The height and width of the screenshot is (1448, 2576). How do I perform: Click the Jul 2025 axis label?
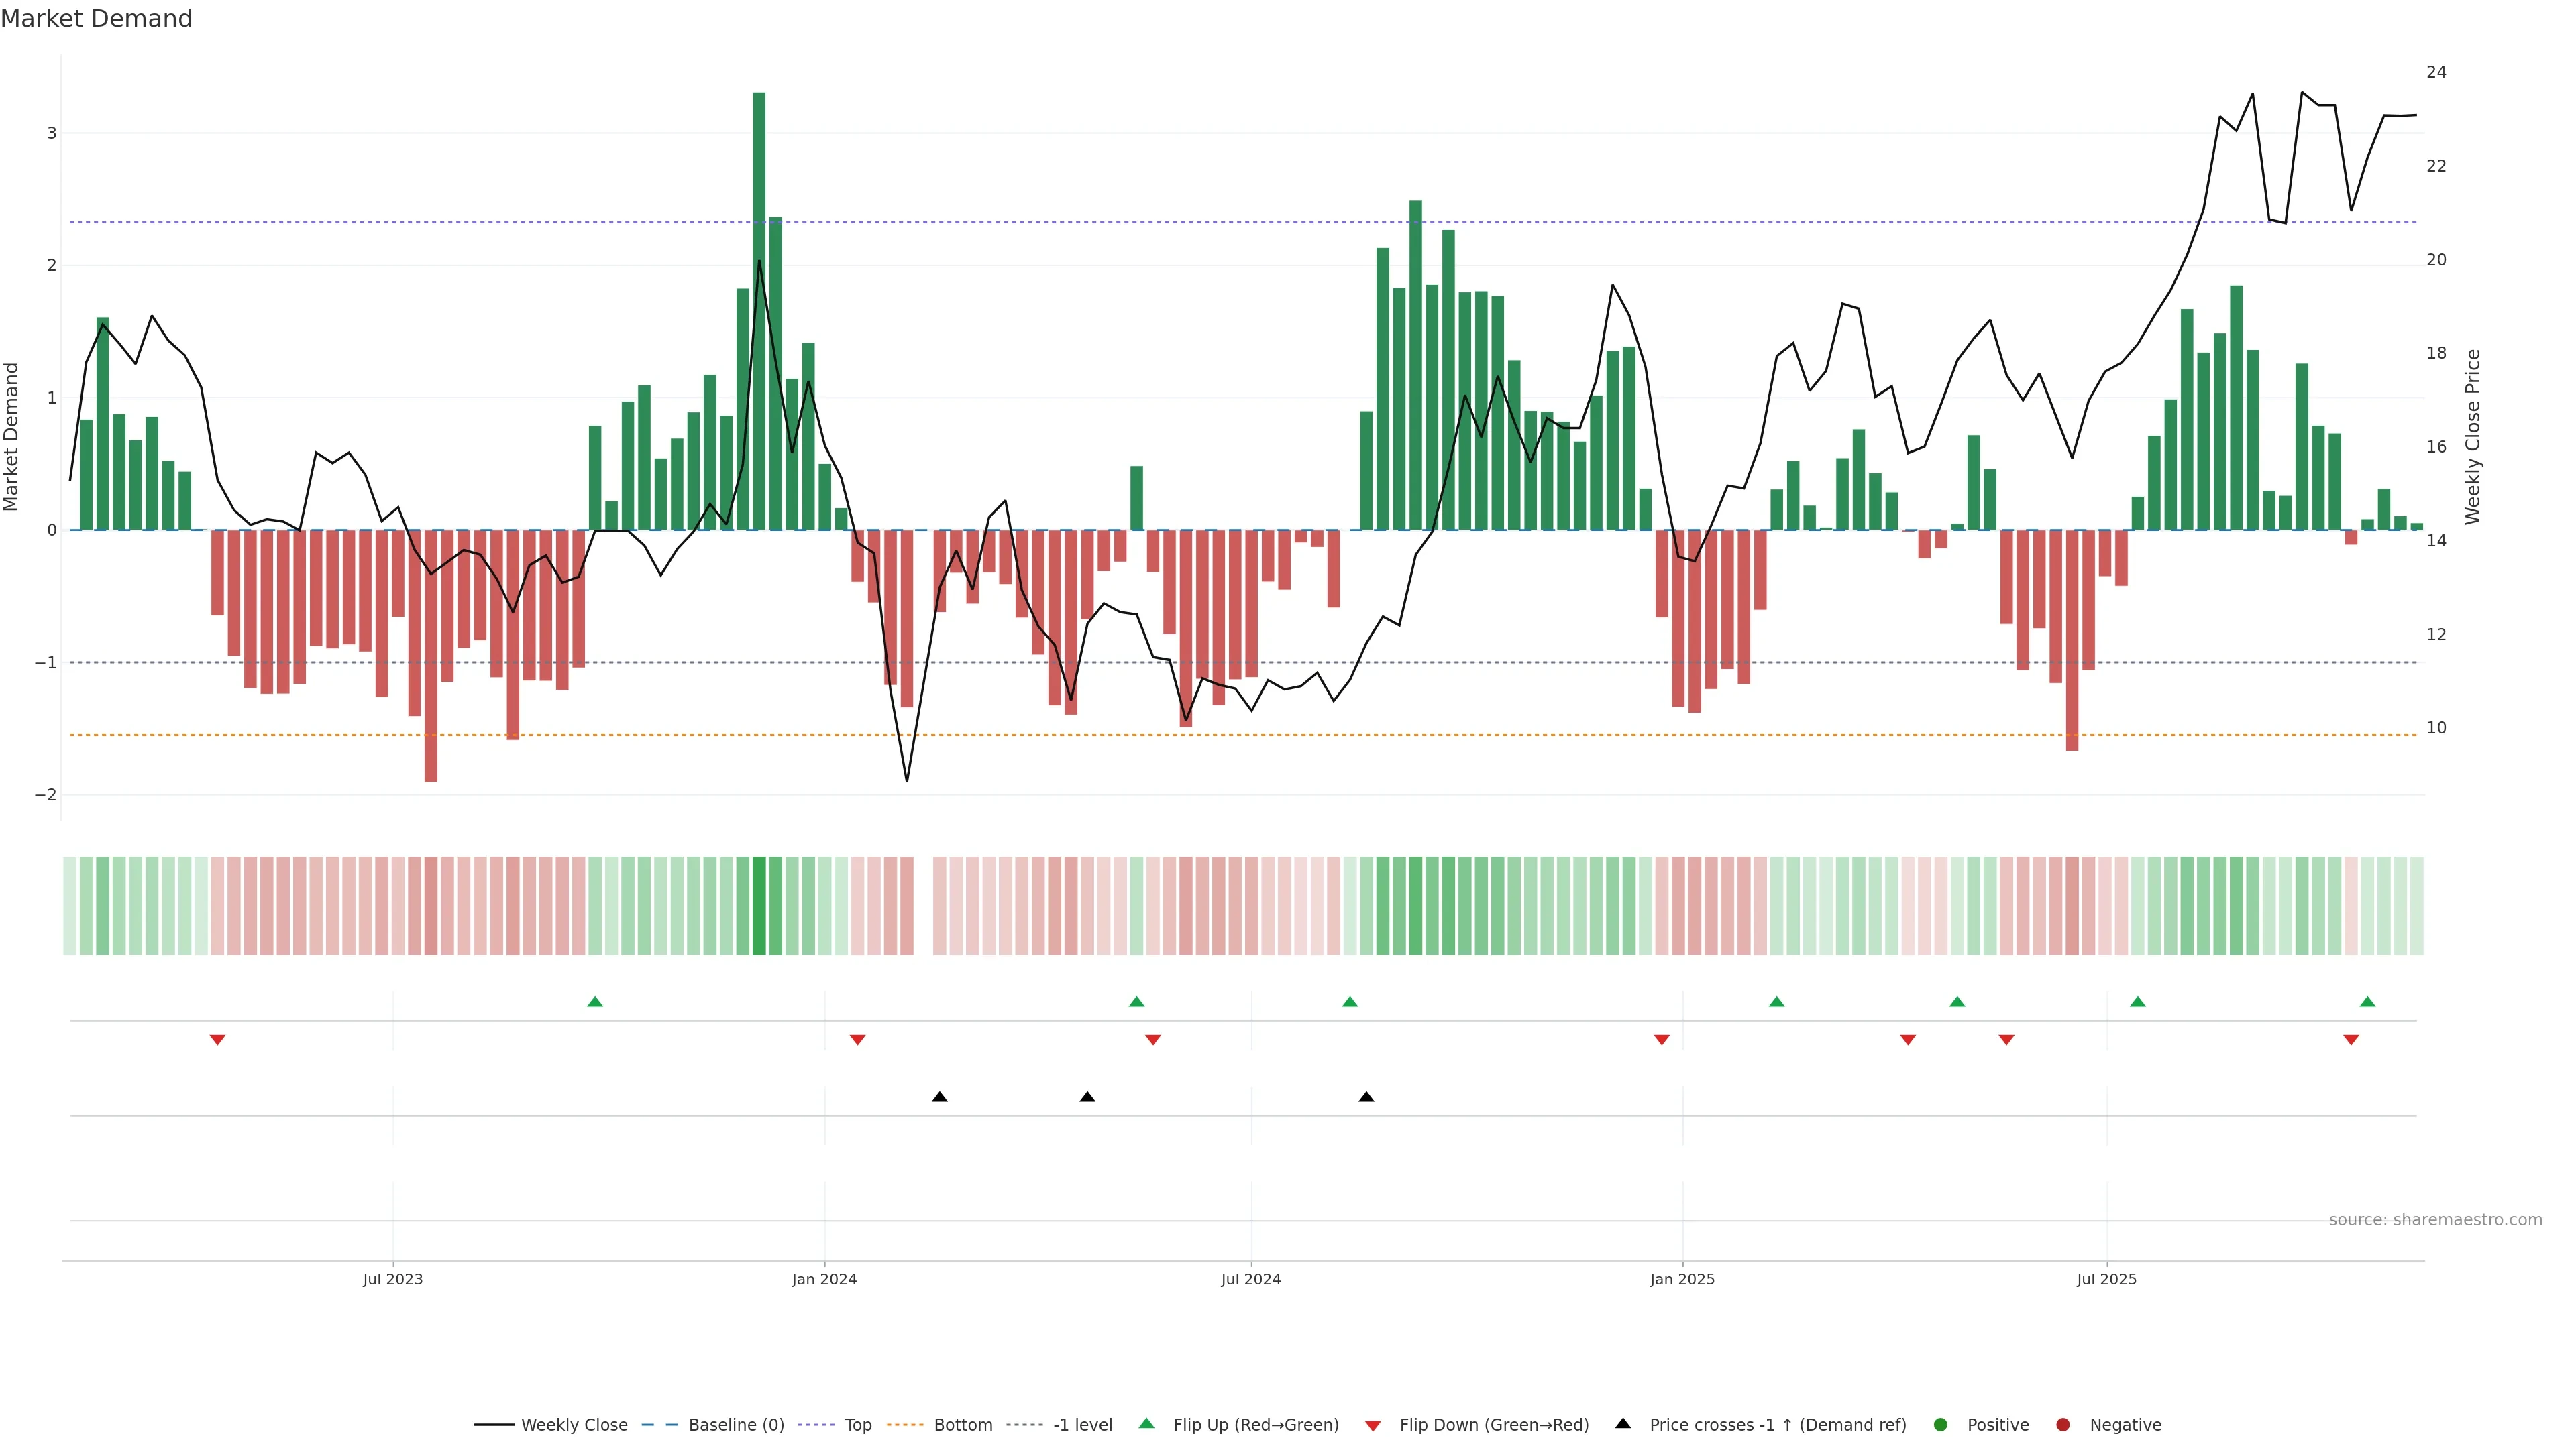coord(2106,1279)
